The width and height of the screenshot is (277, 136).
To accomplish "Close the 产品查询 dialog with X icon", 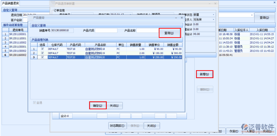I will (182, 18).
